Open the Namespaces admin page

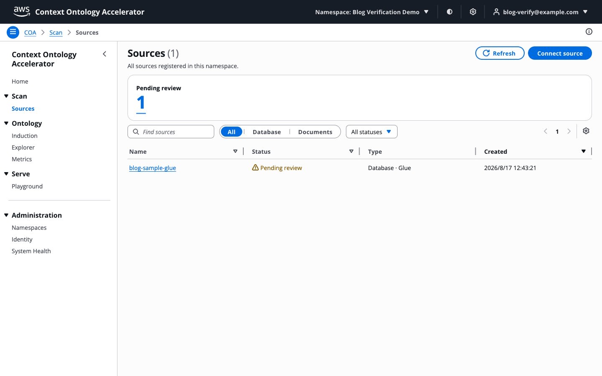click(29, 228)
